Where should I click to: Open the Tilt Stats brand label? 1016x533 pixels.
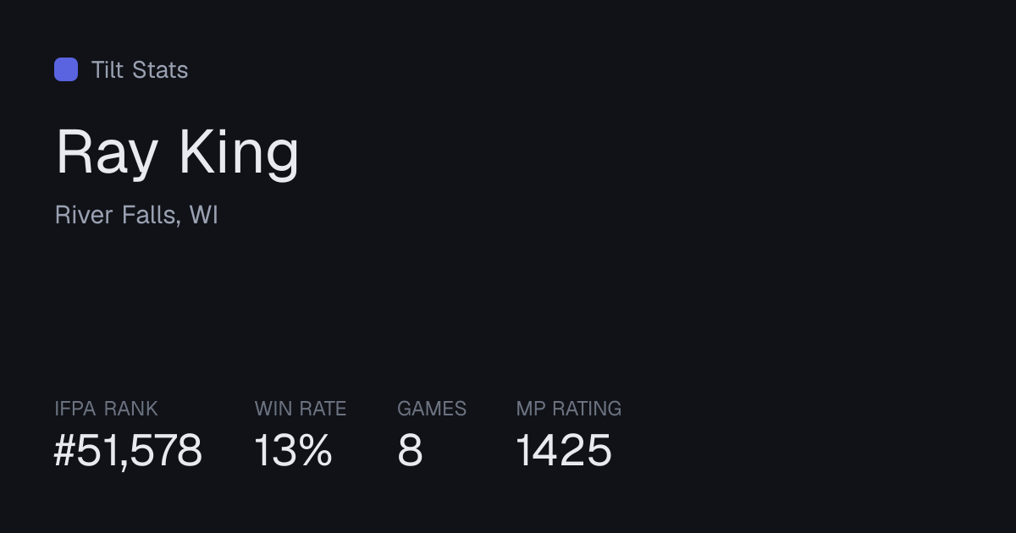coord(140,69)
